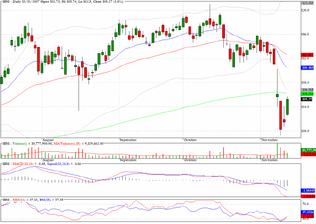Click the green 106.214 moving average tag
Screen dimensions: 316x224
tap(308, 94)
